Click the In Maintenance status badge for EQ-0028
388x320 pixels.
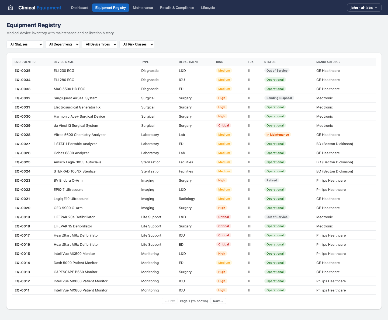tap(278, 135)
